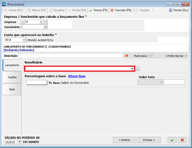Click the Funcionário field showing 1

[x=32, y=27]
